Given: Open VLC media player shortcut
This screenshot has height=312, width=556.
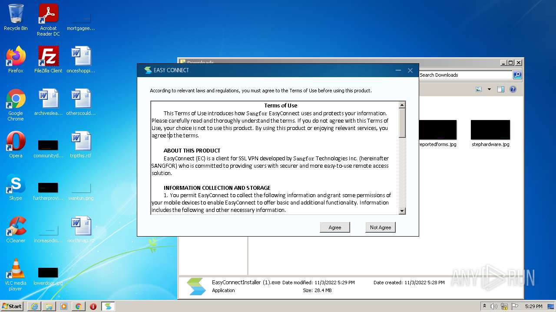Looking at the screenshot, I should [x=16, y=275].
